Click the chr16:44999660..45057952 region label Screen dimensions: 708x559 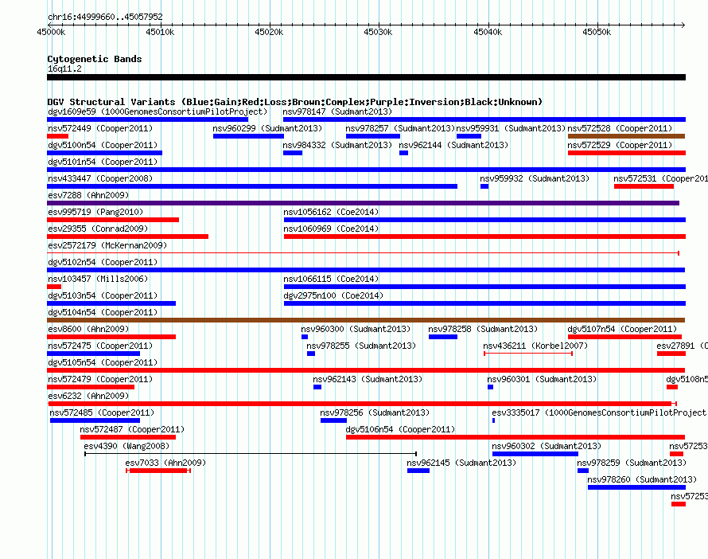(105, 17)
